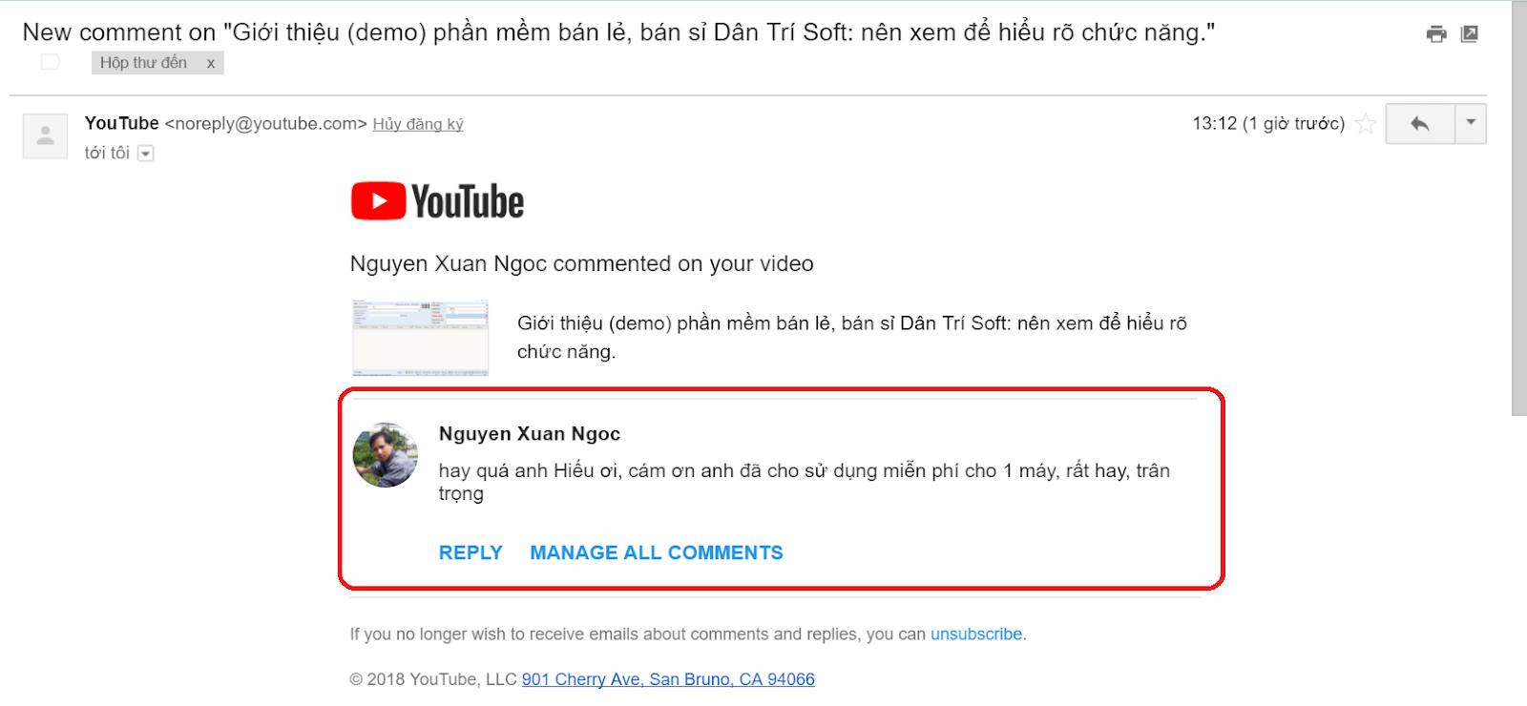Click the YouTube logo
The width and height of the screenshot is (1527, 706).
click(x=437, y=201)
